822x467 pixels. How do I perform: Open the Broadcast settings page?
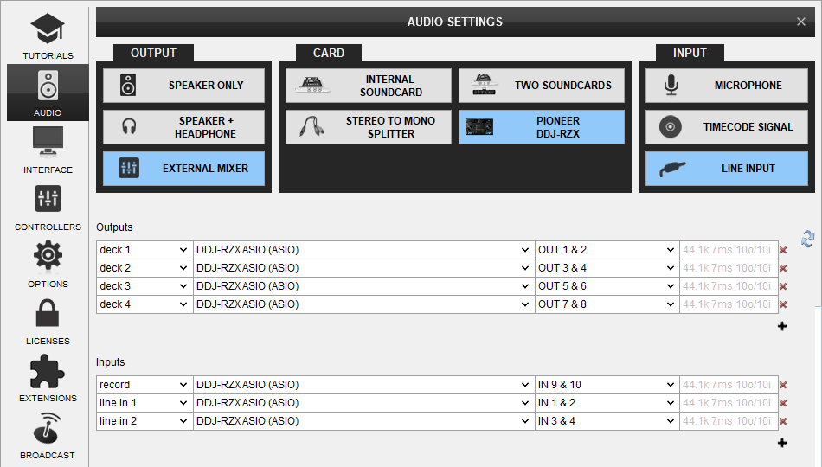[48, 436]
